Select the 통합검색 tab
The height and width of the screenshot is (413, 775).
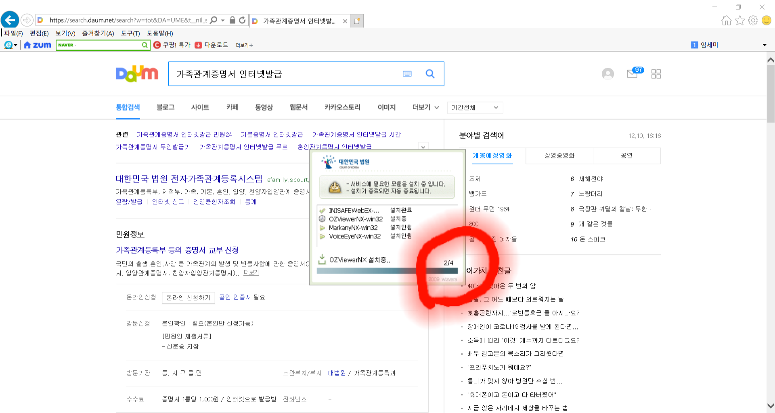click(x=128, y=107)
